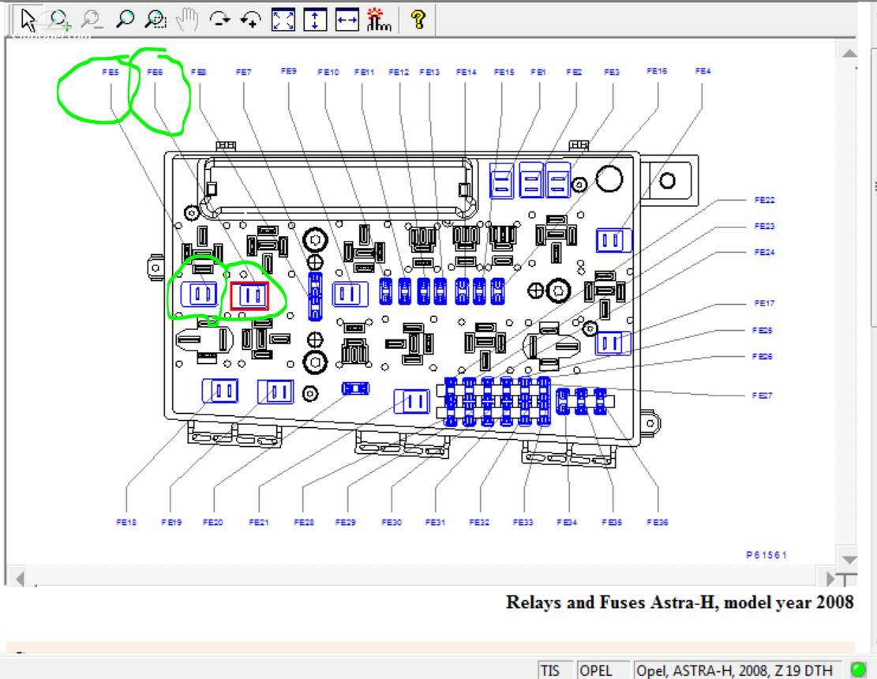Click the OPEL status bar field
The width and height of the screenshot is (877, 679).
[x=603, y=670]
